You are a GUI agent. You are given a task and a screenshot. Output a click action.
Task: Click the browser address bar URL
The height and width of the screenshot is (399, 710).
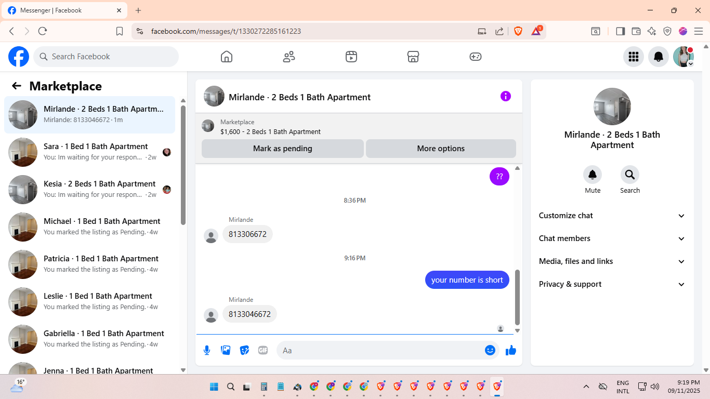pyautogui.click(x=226, y=31)
